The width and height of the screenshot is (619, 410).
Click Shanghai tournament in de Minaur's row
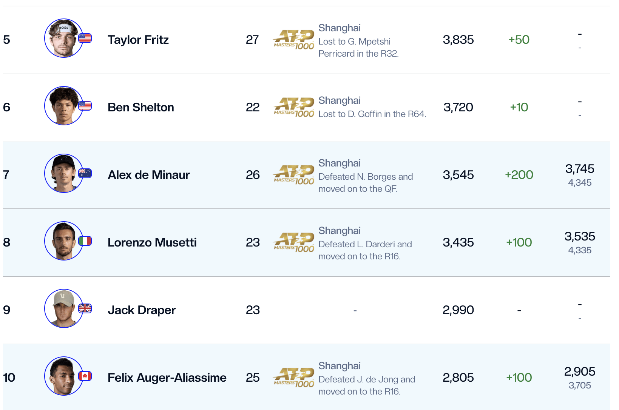[340, 163]
